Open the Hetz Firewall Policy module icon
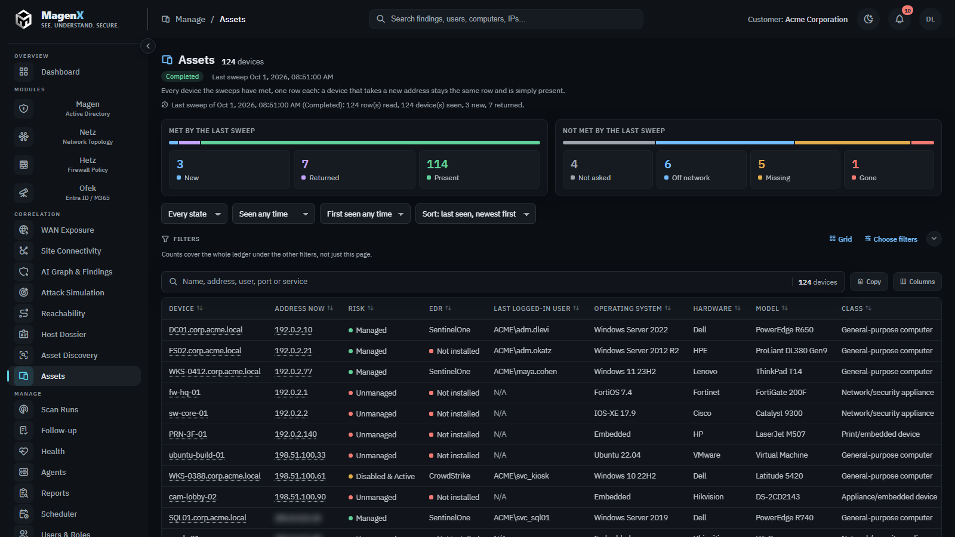This screenshot has width=955, height=537. pos(24,165)
